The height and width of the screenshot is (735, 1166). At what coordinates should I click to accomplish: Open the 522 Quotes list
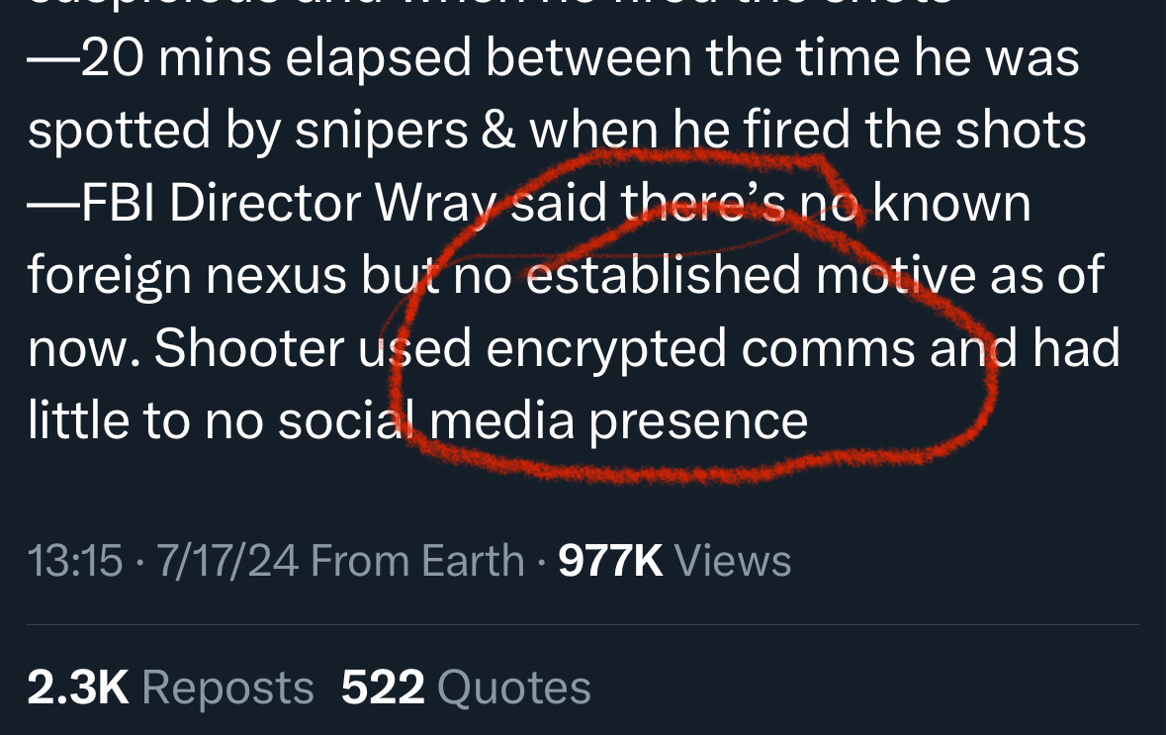click(465, 688)
